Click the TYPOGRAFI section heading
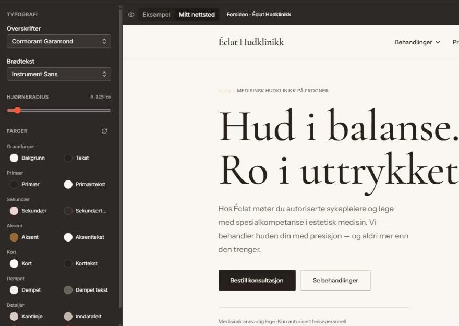Viewport: 459px width, 326px height. (22, 14)
